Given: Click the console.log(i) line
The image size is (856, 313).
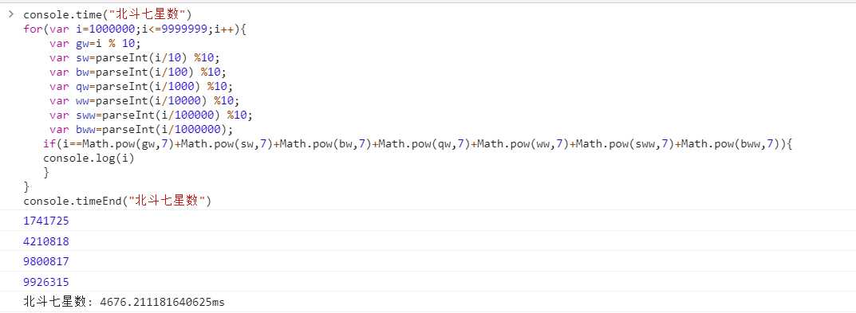Looking at the screenshot, I should coord(89,158).
